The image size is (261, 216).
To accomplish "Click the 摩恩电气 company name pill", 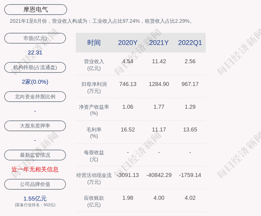I will click(x=35, y=10).
